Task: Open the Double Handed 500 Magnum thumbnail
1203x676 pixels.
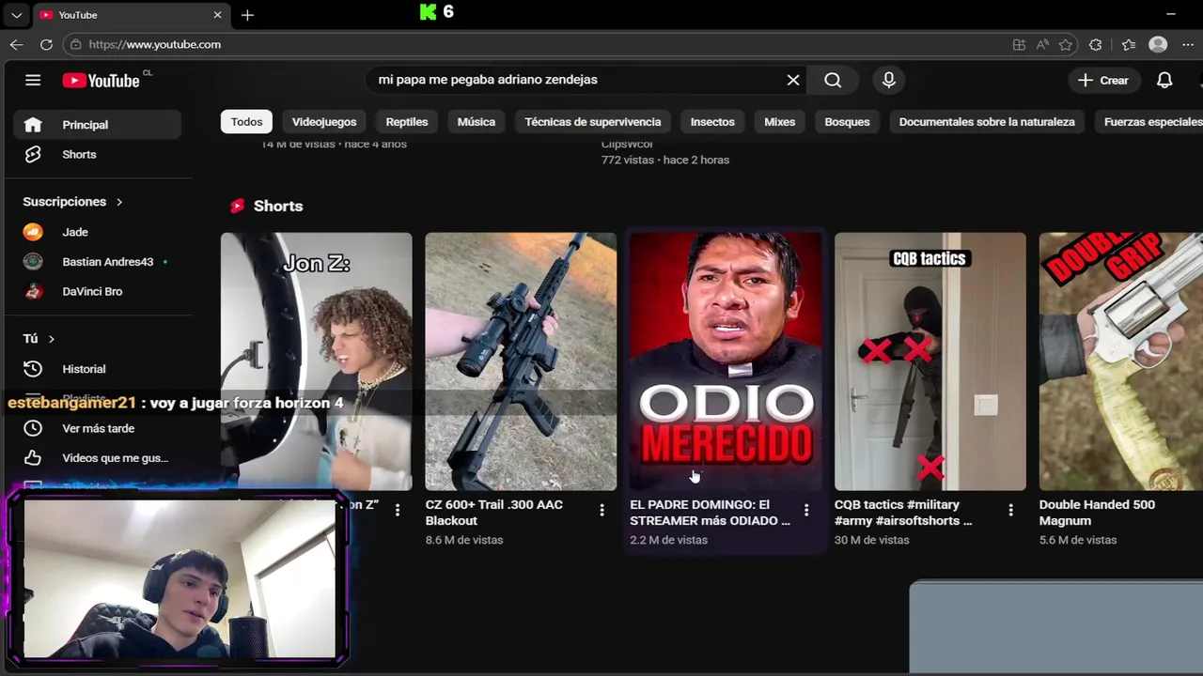Action: coord(1121,361)
